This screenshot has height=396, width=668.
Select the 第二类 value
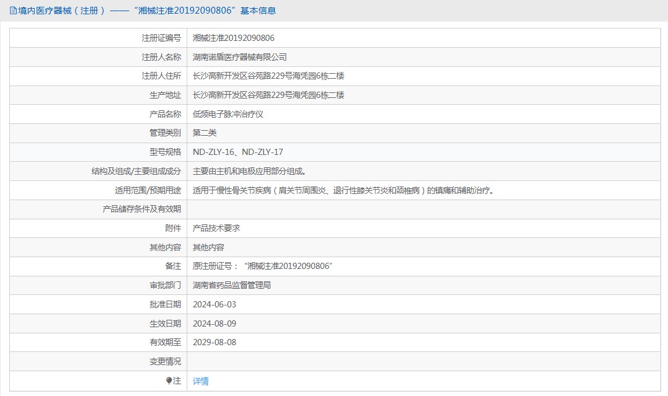tap(205, 133)
